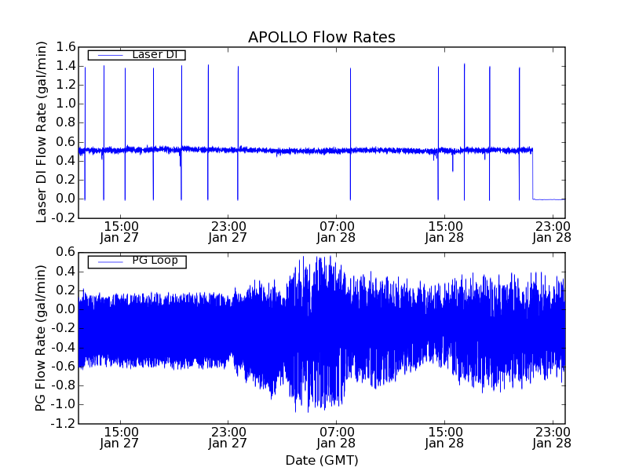Click the -0.8 y-axis tick label
Image resolution: width=628 pixels, height=471 pixels.
tap(64, 385)
